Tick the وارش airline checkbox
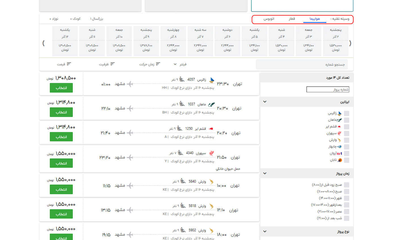Viewport: 395px width, 240px height. (x=346, y=140)
